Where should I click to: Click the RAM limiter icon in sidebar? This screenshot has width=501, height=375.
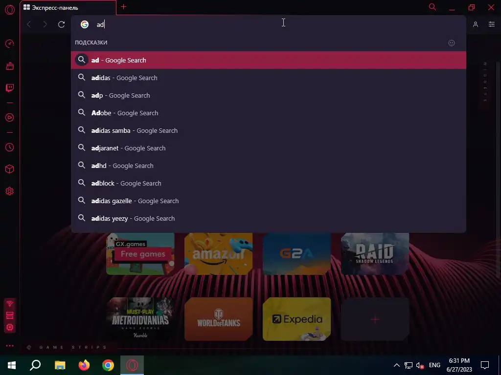(10, 315)
